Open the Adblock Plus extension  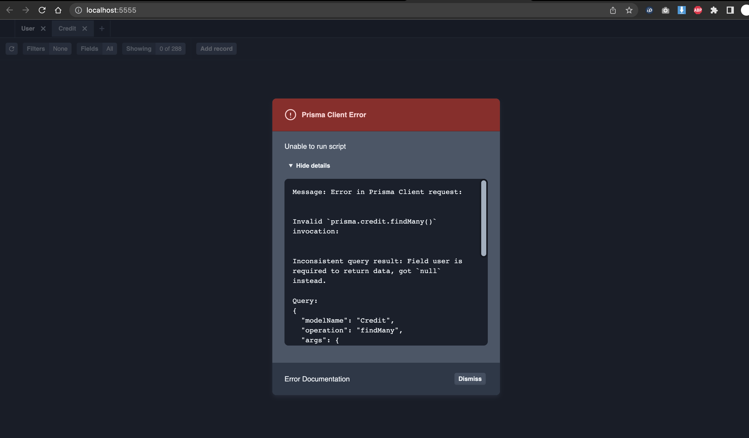click(698, 10)
